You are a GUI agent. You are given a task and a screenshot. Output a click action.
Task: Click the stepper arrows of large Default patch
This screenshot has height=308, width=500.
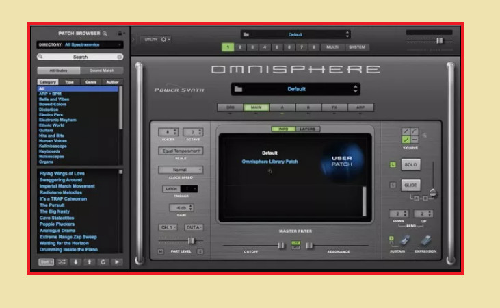point(355,89)
